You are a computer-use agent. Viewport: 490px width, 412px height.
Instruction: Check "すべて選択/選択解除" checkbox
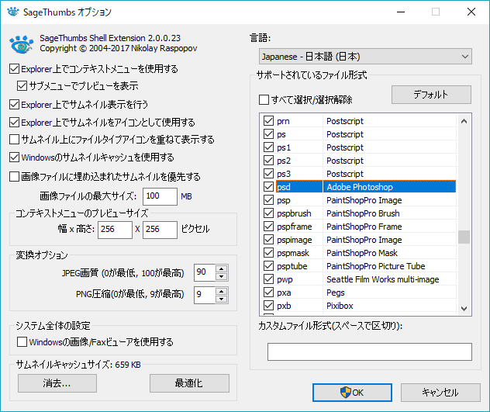click(x=264, y=100)
